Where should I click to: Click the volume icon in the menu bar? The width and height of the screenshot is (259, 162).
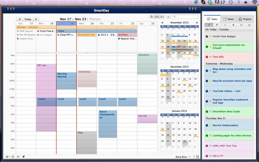[x=246, y=2]
